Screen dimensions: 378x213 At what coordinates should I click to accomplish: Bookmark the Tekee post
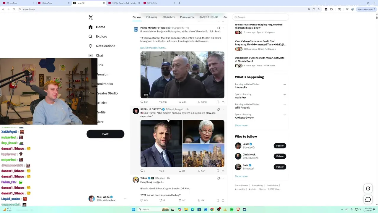(218, 200)
